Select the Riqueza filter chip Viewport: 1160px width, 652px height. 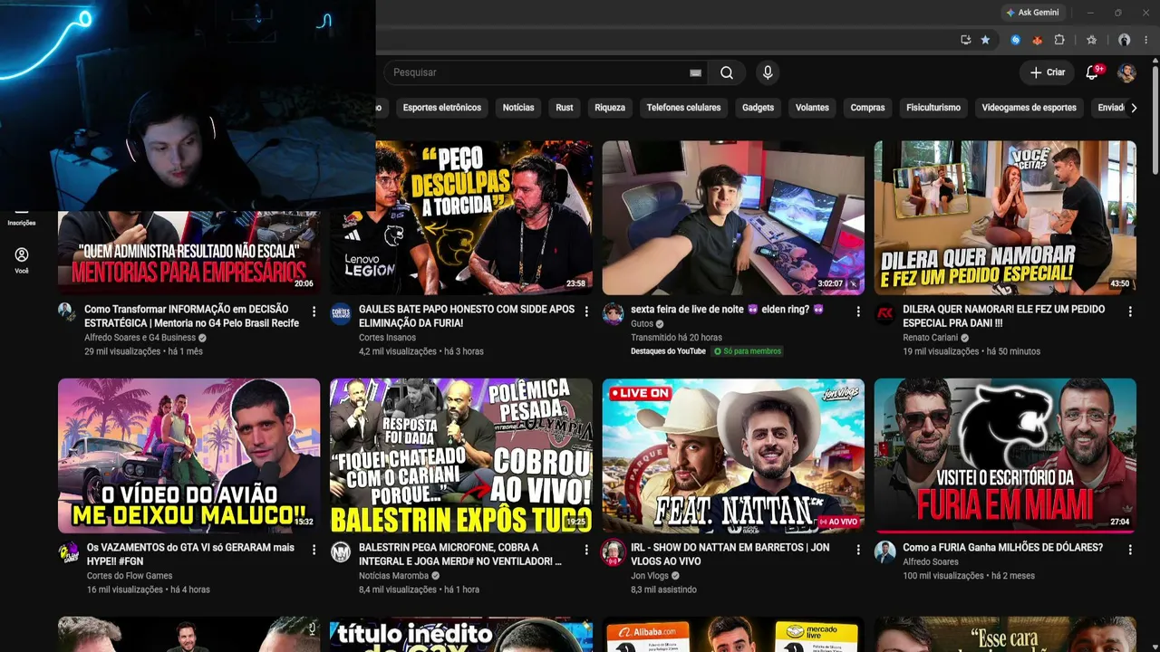click(610, 108)
